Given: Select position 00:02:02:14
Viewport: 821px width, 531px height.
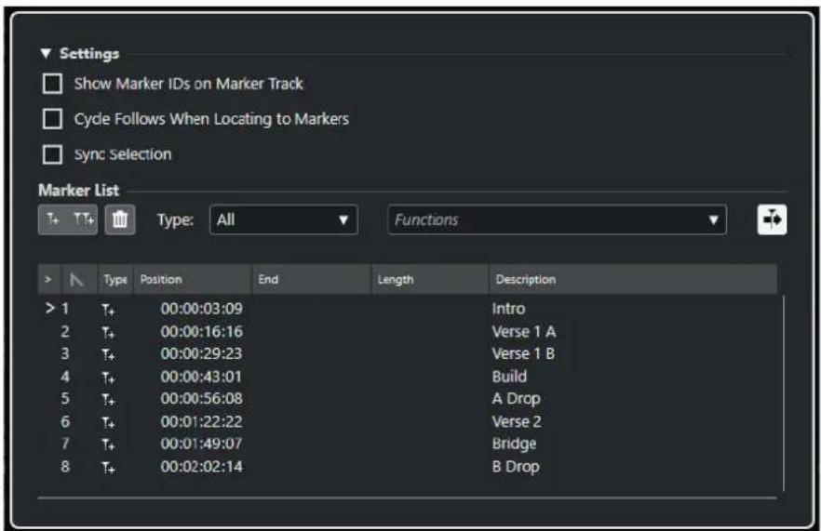Looking at the screenshot, I should pyautogui.click(x=202, y=466).
